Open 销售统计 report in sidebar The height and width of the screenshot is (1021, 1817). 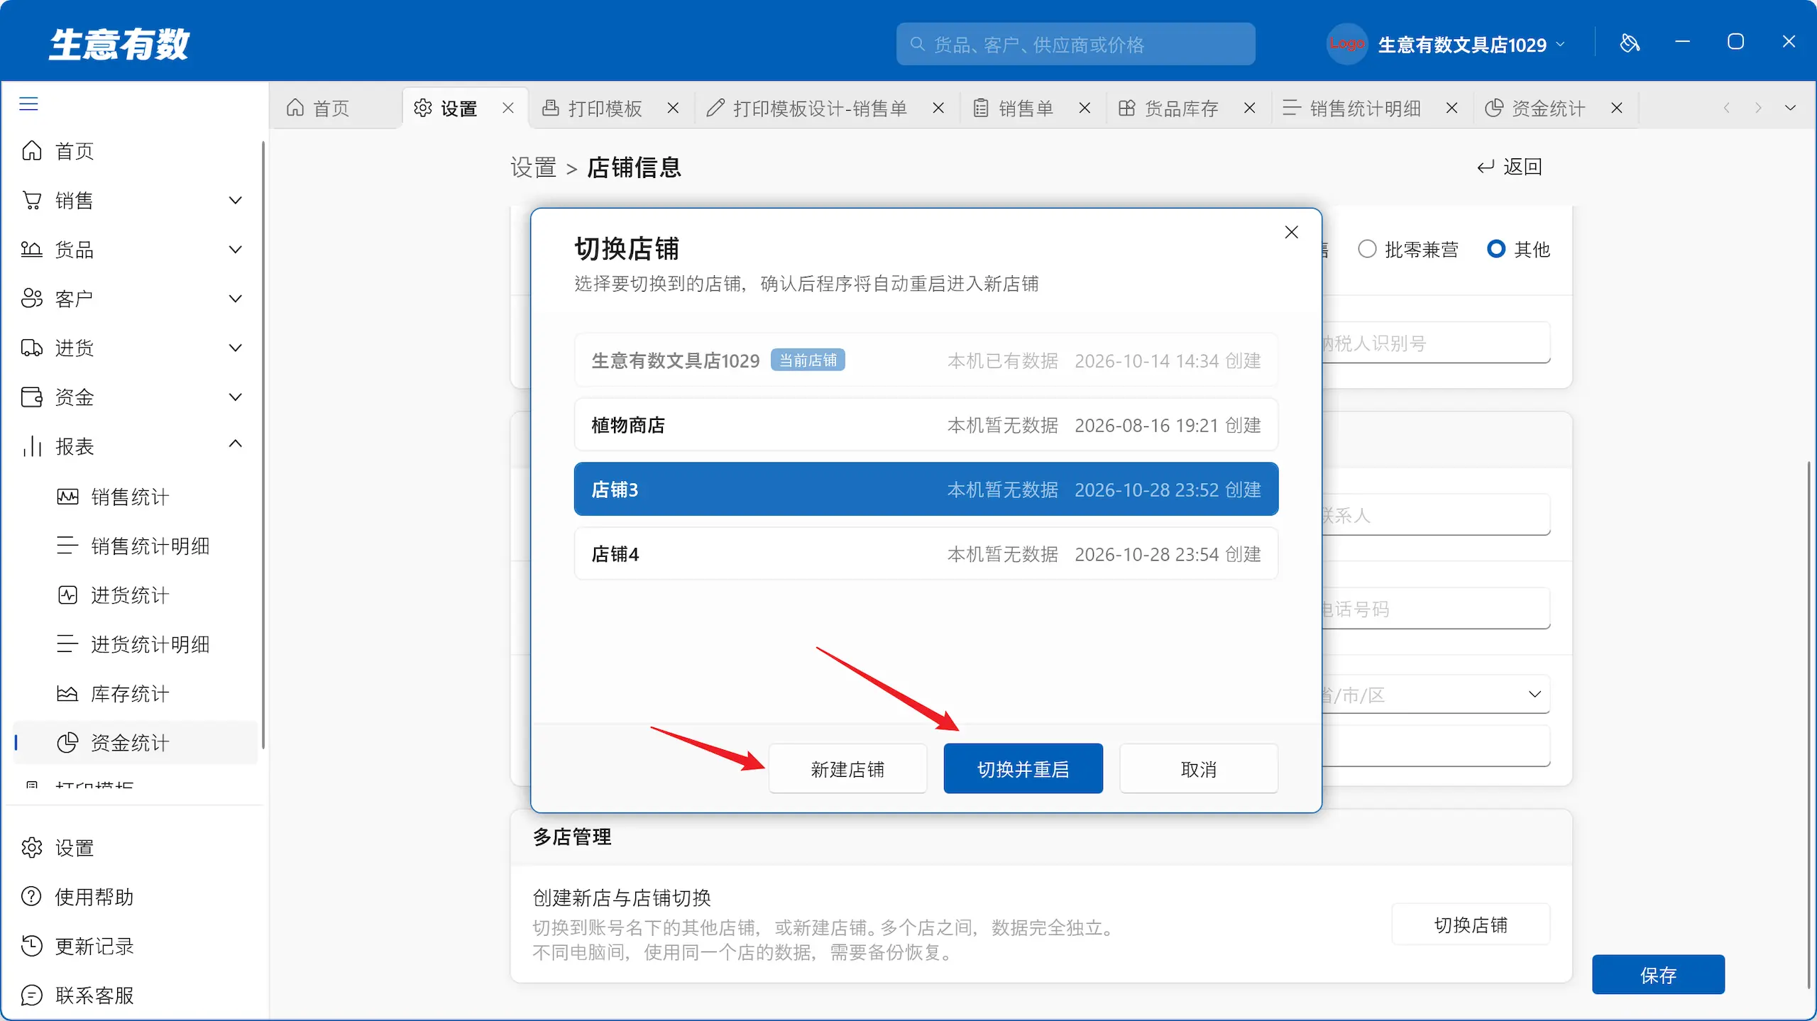click(130, 497)
